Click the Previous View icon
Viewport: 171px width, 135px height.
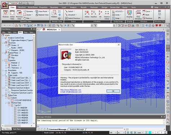[x=19, y=15]
